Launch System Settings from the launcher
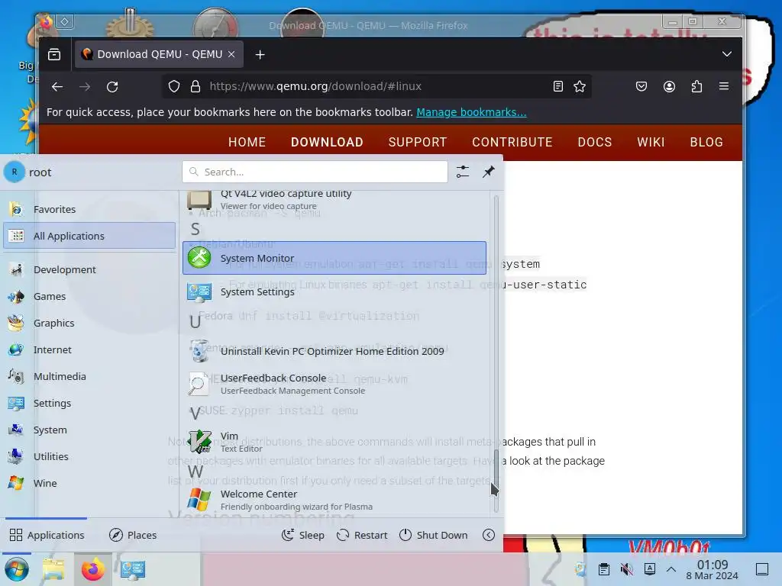 [x=334, y=291]
